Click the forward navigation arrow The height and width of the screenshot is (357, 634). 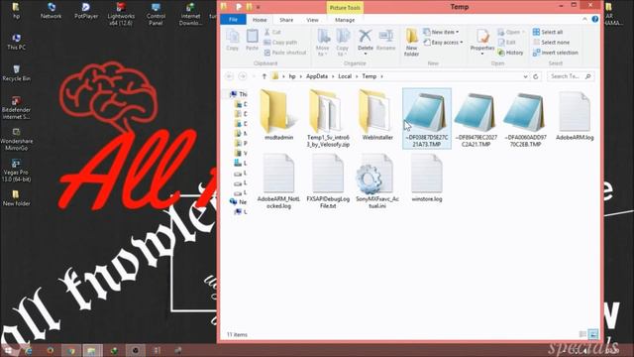[x=242, y=76]
